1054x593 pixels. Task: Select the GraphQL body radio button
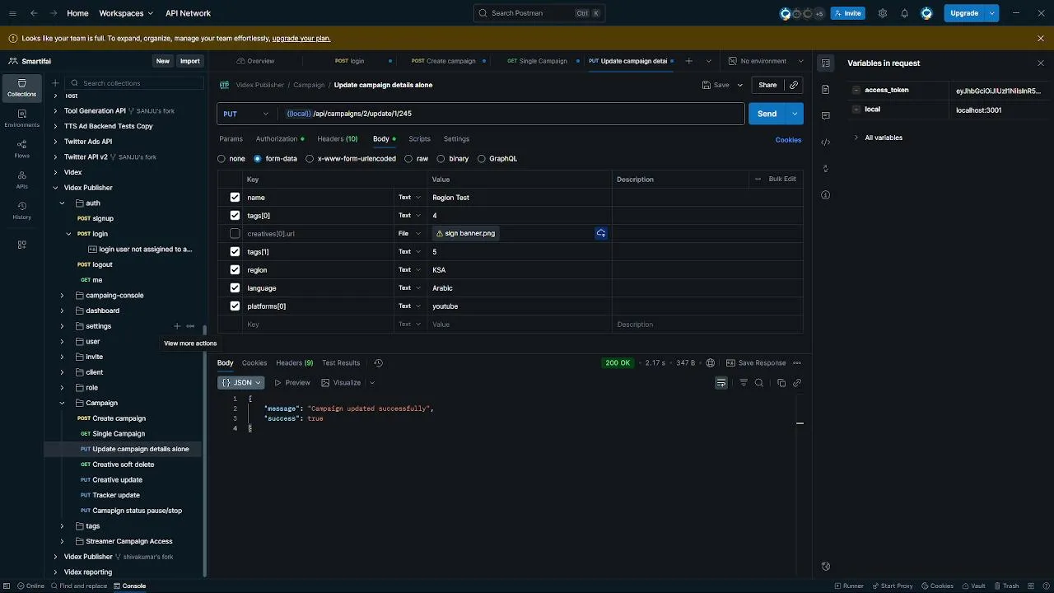482,159
